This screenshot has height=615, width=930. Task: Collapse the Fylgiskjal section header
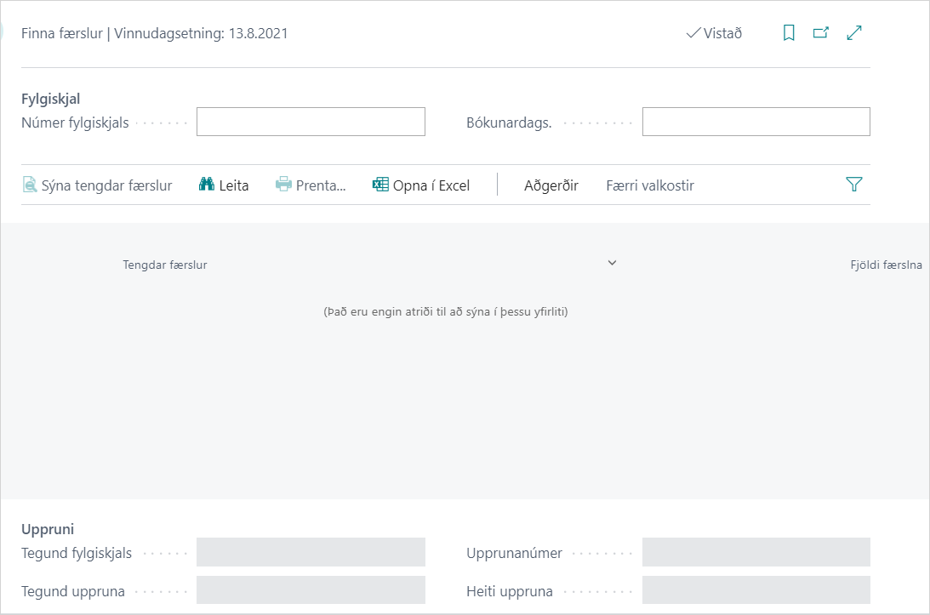coord(50,99)
